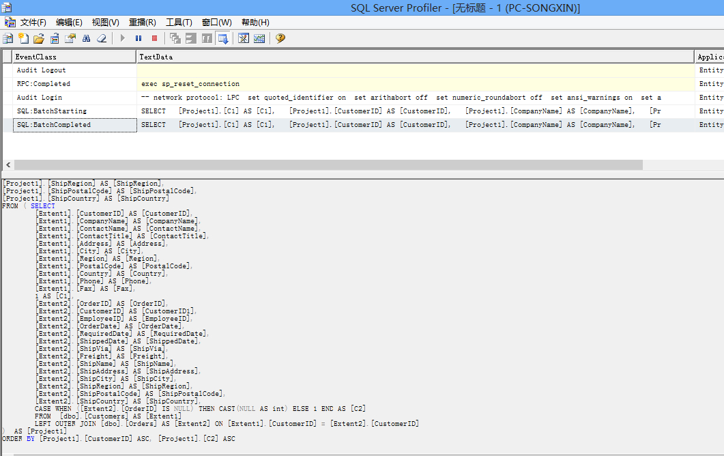724x456 pixels.
Task: Click the network protocol: LPC text cell
Action: pyautogui.click(x=415, y=98)
